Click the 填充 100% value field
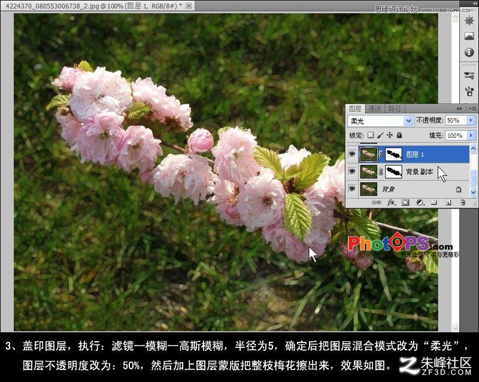 (x=456, y=135)
